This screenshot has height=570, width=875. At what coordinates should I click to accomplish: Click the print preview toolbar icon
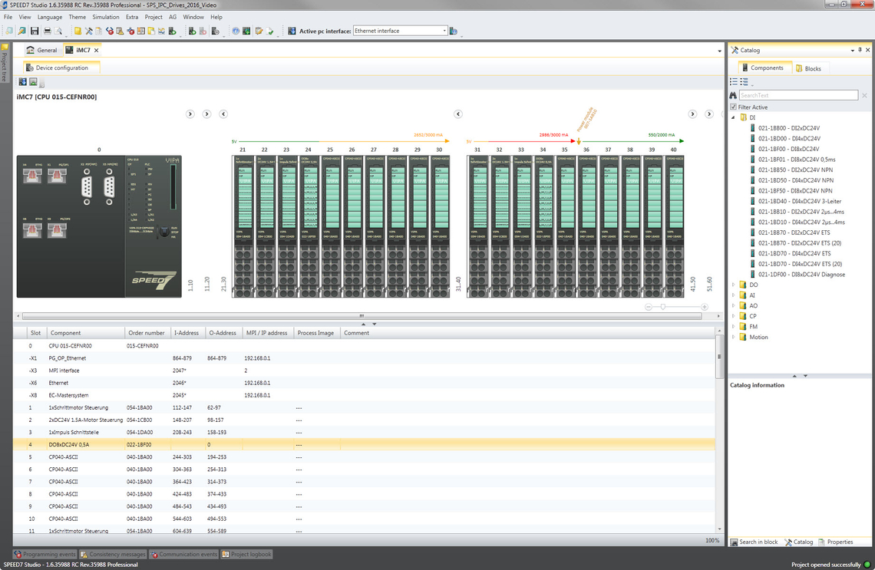(59, 31)
